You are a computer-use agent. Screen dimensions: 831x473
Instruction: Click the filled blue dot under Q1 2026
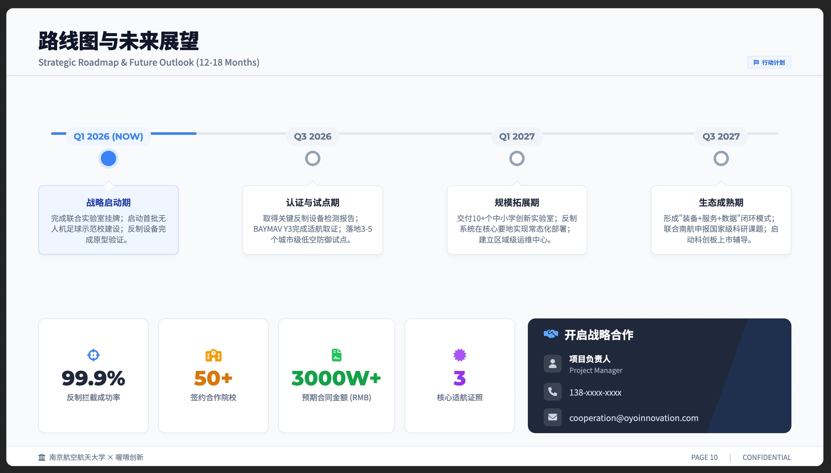pos(108,158)
